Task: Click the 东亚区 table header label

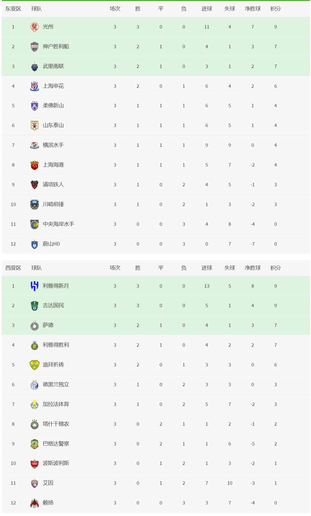Action: point(13,9)
